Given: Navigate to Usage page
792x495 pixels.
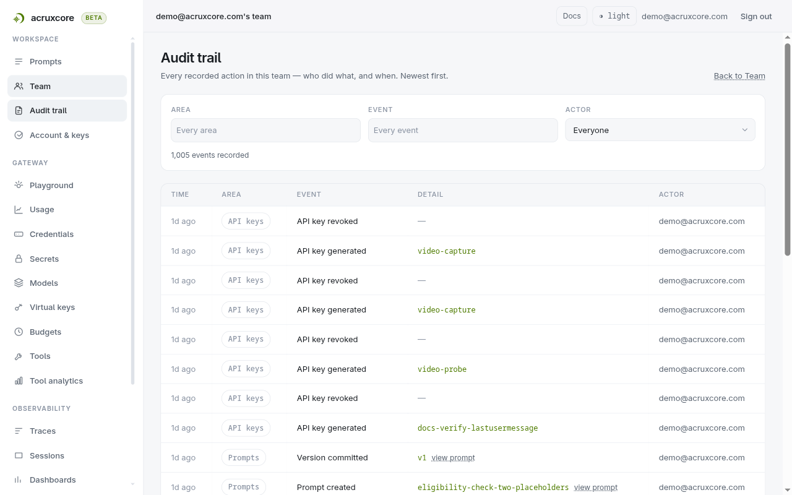Looking at the screenshot, I should [67, 210].
